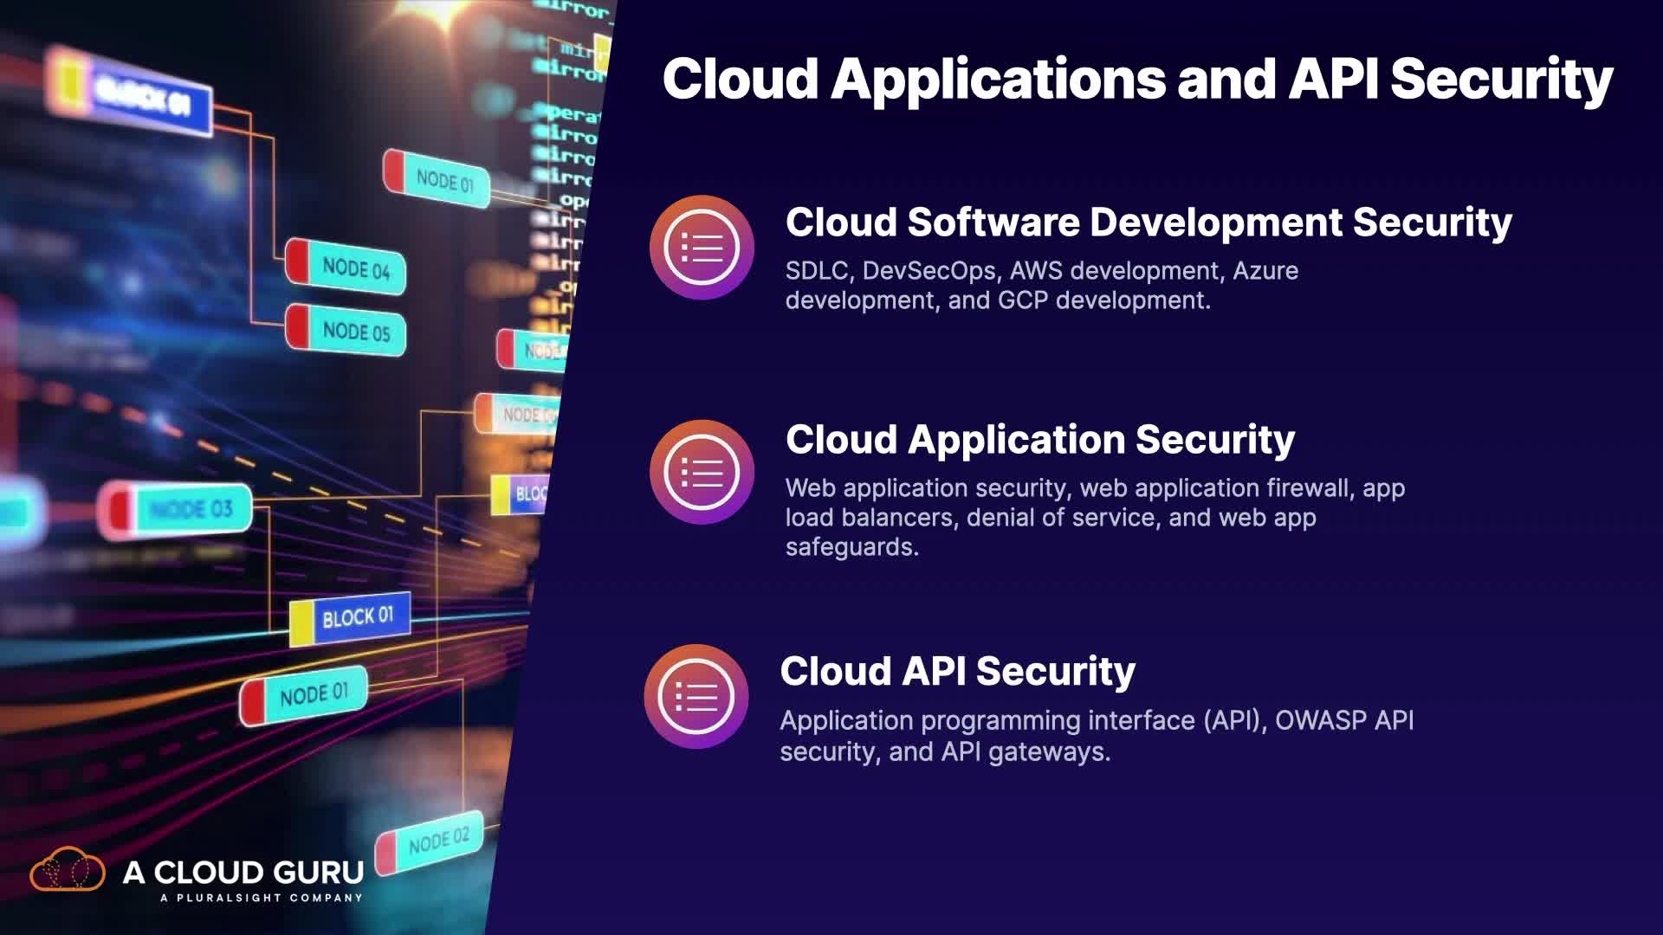Click the Cloud API Security heading
Image resolution: width=1663 pixels, height=935 pixels.
click(x=957, y=671)
